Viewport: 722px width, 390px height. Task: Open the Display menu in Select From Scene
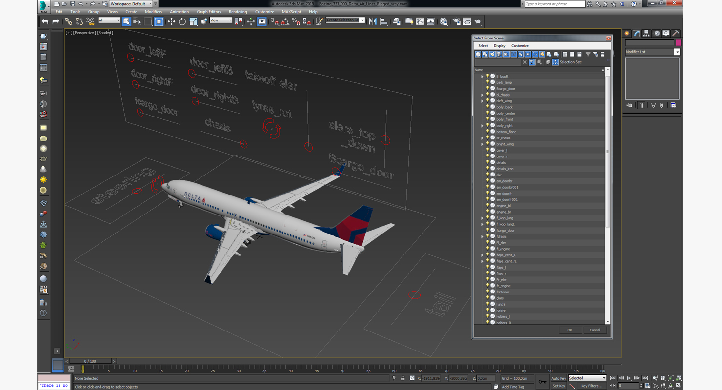(500, 46)
